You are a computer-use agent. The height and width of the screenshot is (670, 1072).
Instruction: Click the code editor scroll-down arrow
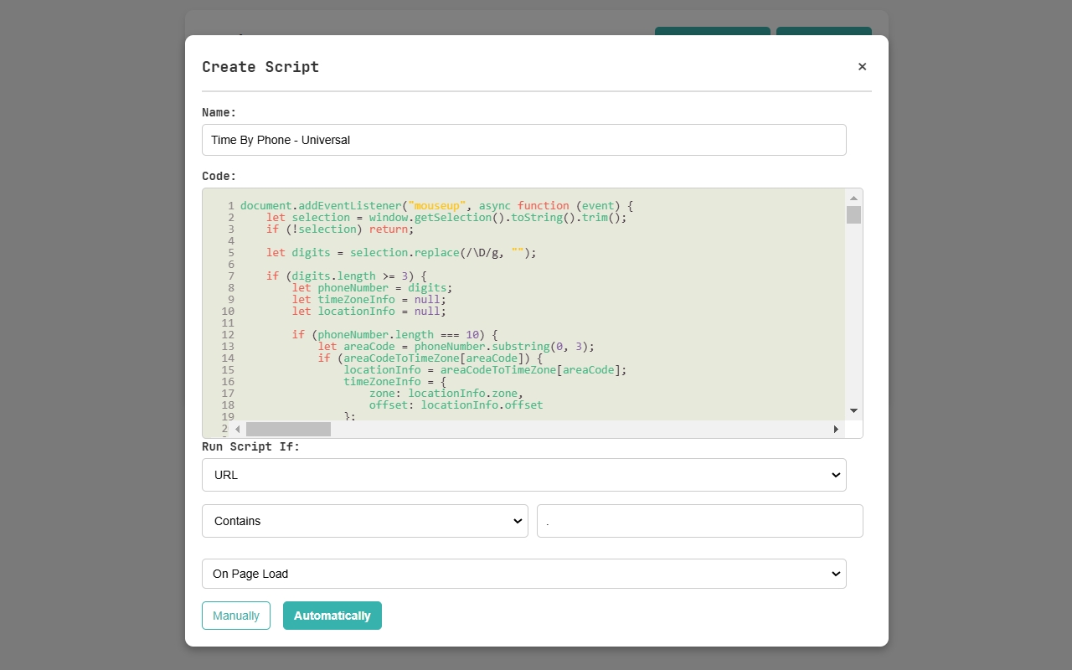tap(853, 410)
